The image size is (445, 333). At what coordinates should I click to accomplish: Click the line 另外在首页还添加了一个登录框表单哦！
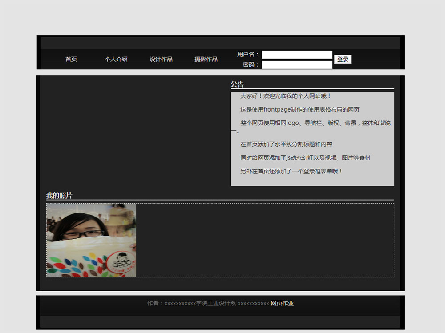coord(292,171)
